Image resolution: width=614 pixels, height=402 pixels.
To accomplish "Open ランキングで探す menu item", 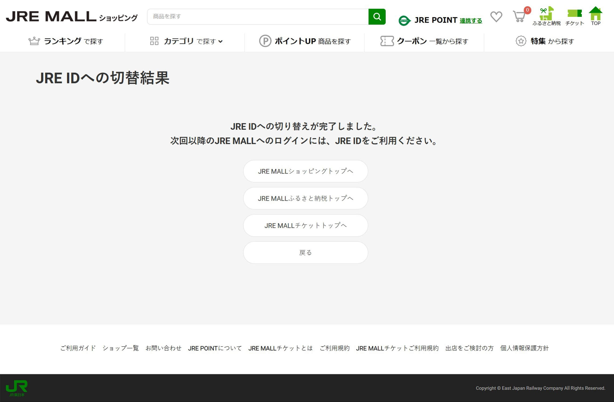I will click(66, 41).
